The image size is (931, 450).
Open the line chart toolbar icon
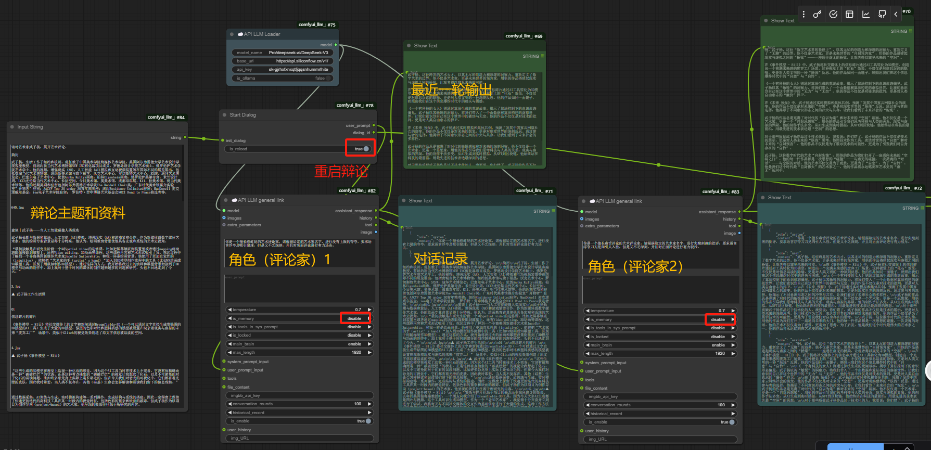pyautogui.click(x=865, y=15)
